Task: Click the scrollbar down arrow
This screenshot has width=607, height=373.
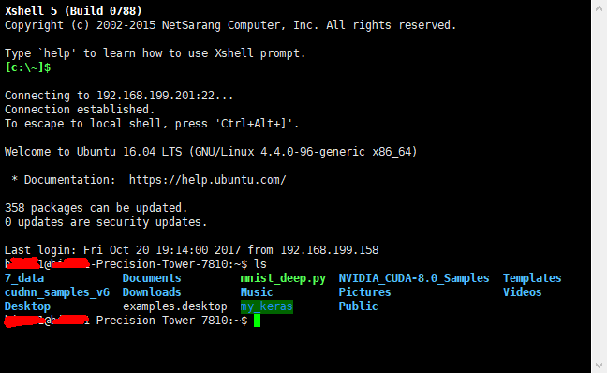Action: tap(599, 366)
